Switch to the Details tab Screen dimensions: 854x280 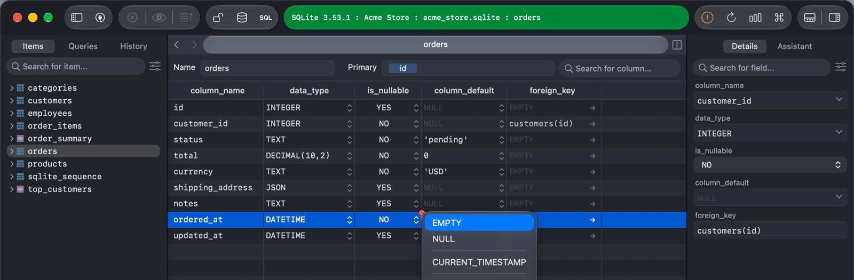pyautogui.click(x=745, y=46)
